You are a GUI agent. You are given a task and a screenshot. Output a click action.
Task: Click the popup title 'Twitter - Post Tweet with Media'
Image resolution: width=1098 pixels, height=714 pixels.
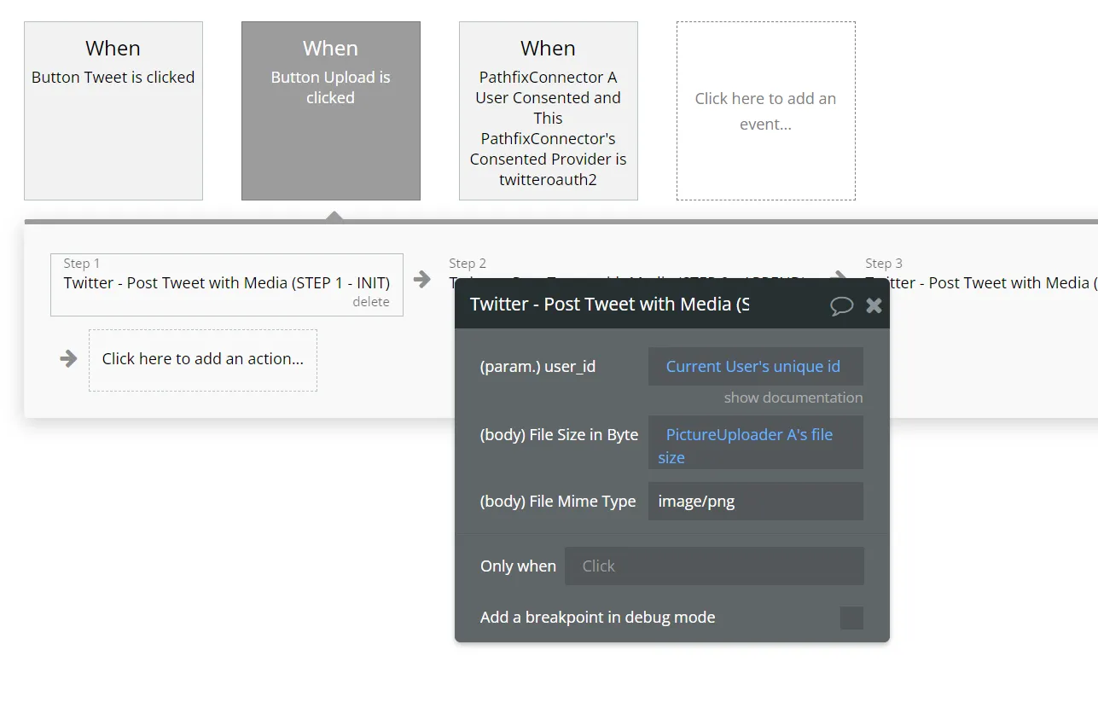pos(609,305)
